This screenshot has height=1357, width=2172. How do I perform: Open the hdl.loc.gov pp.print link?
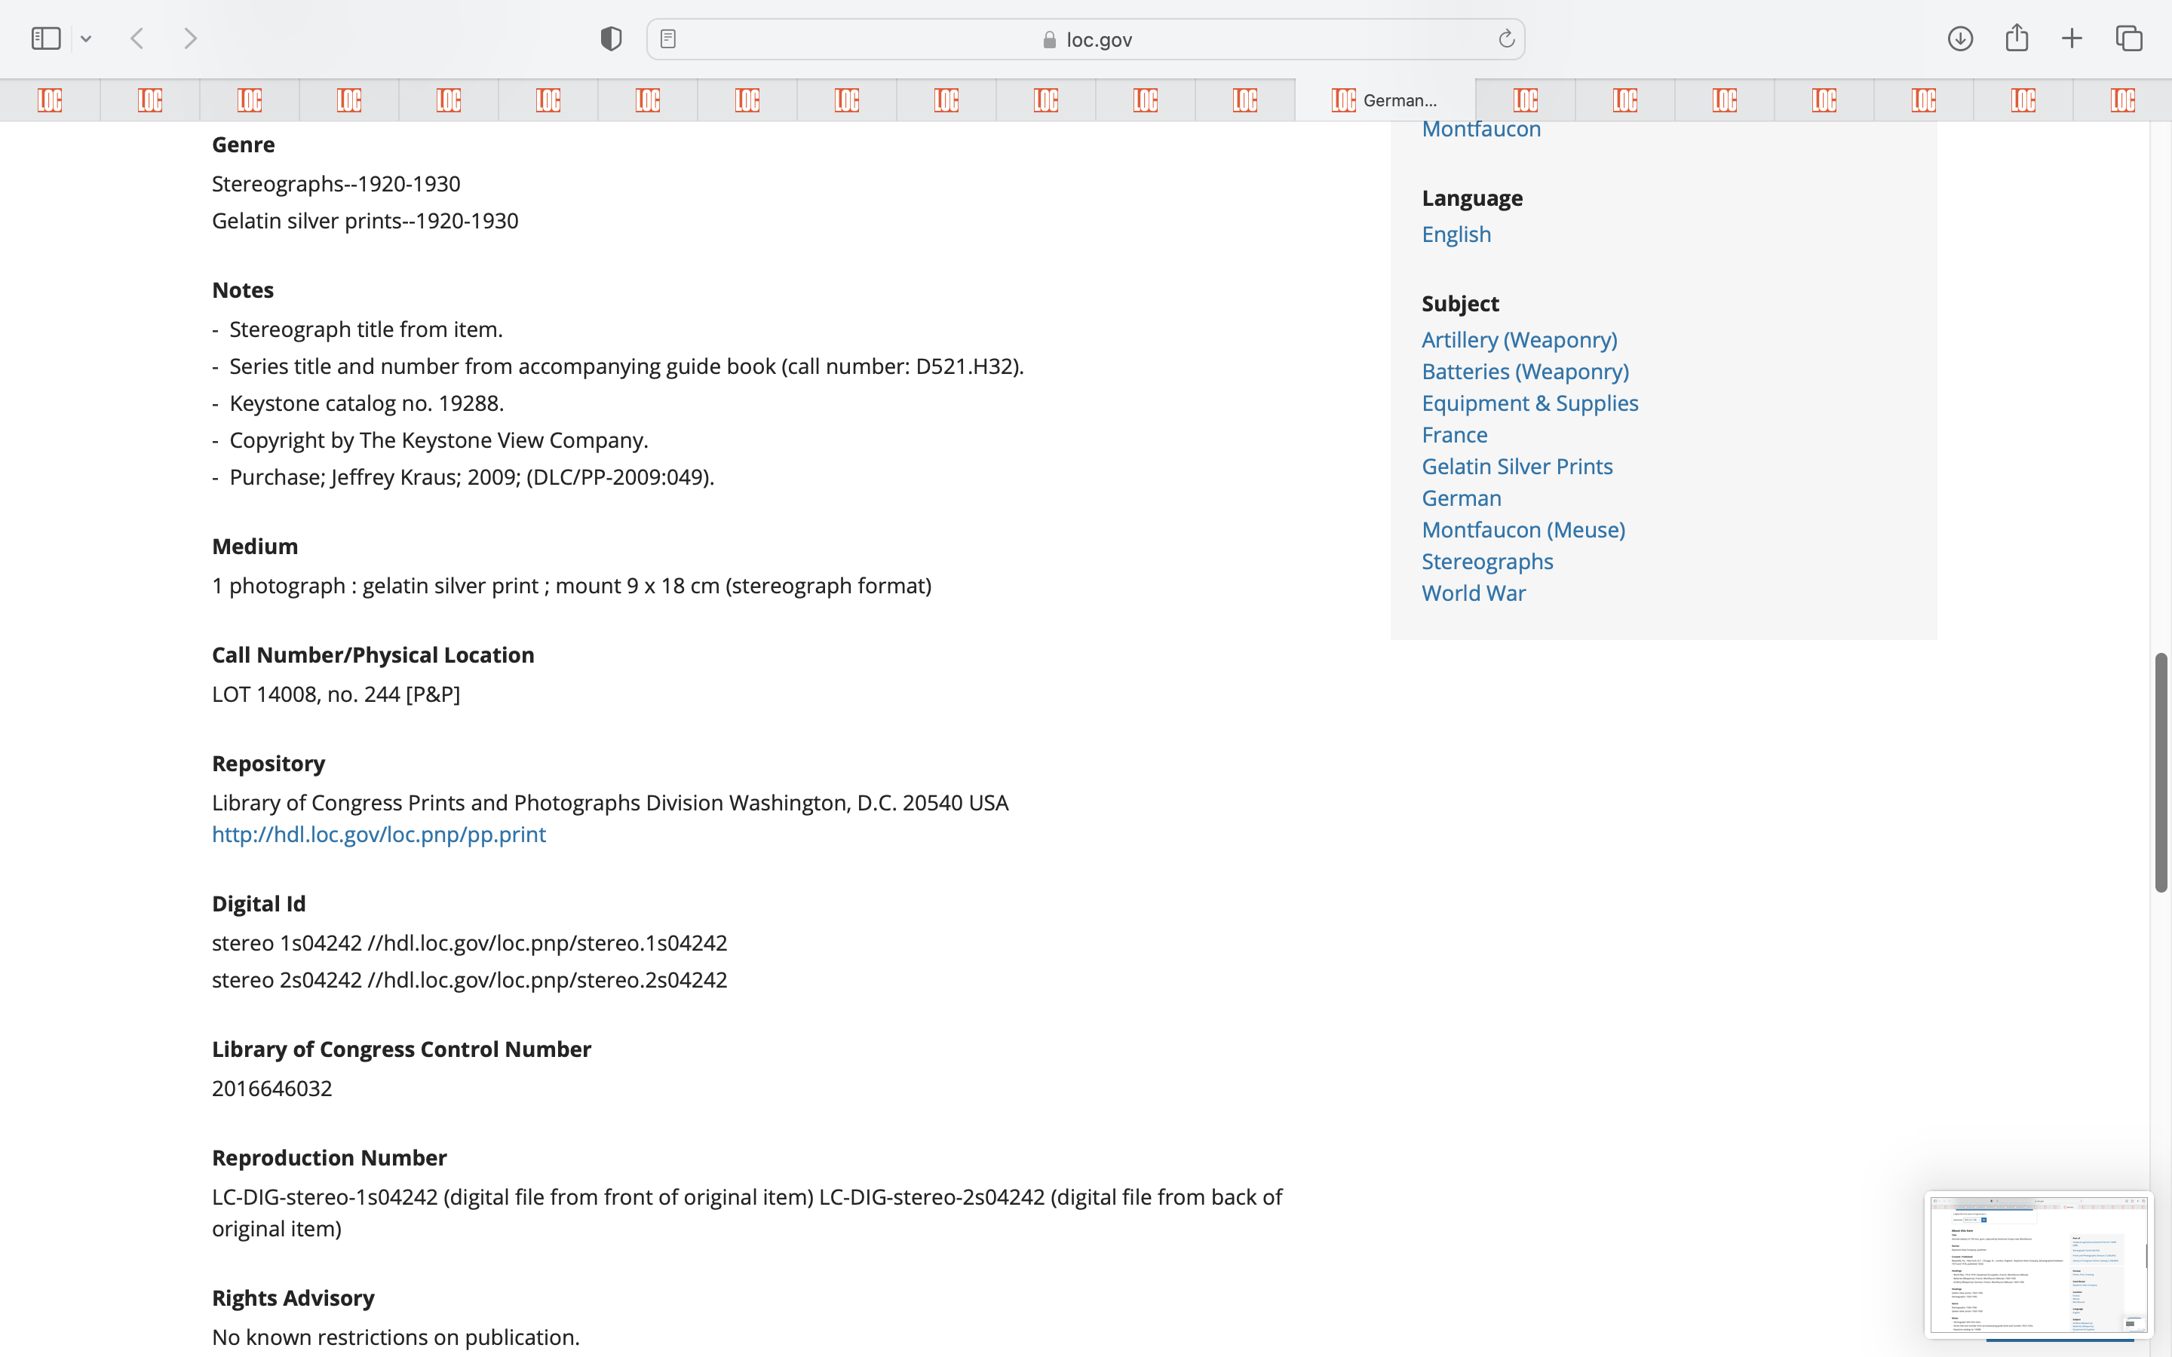point(378,834)
